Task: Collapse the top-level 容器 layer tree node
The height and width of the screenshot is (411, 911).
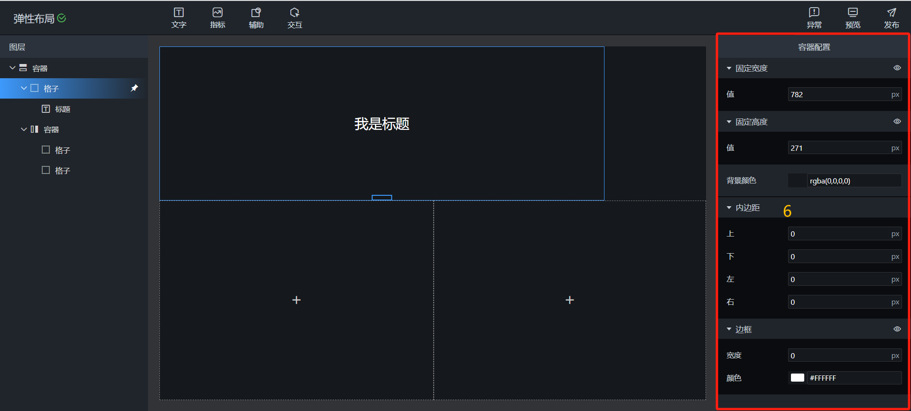Action: click(12, 68)
